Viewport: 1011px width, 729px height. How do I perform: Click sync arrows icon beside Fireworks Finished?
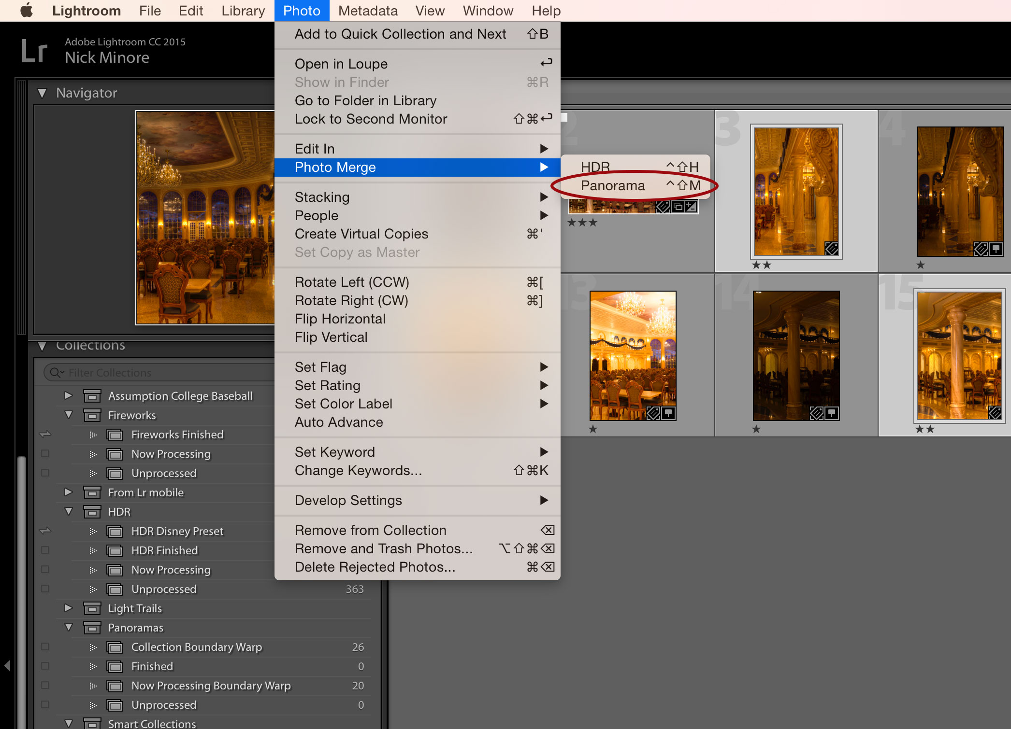pyautogui.click(x=45, y=435)
